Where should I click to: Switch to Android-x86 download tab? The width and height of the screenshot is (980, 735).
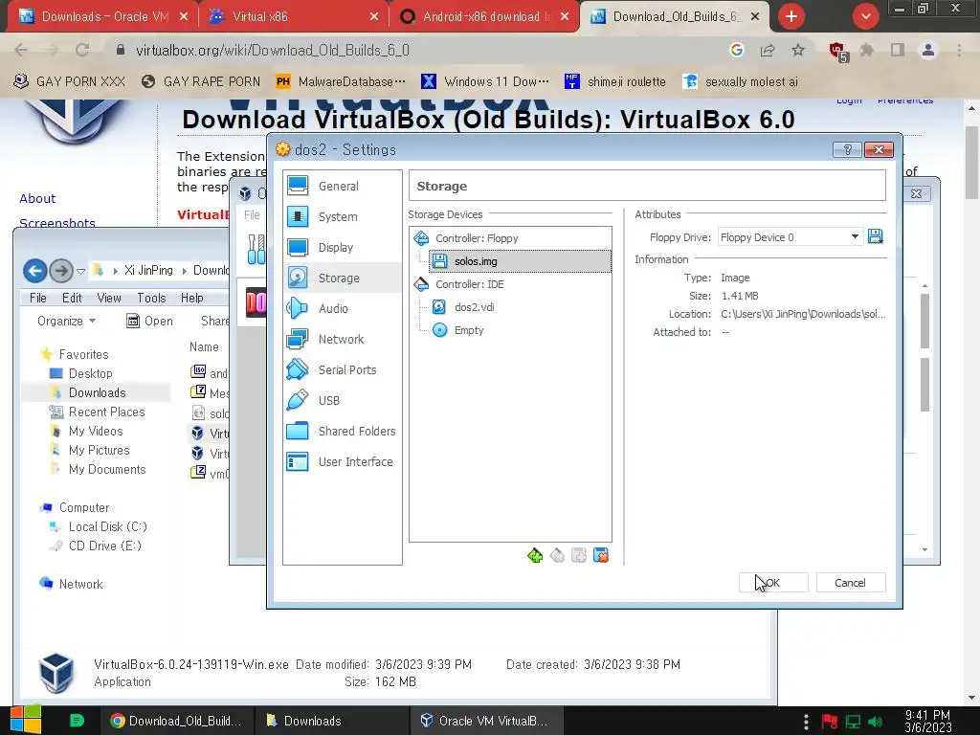click(x=485, y=17)
